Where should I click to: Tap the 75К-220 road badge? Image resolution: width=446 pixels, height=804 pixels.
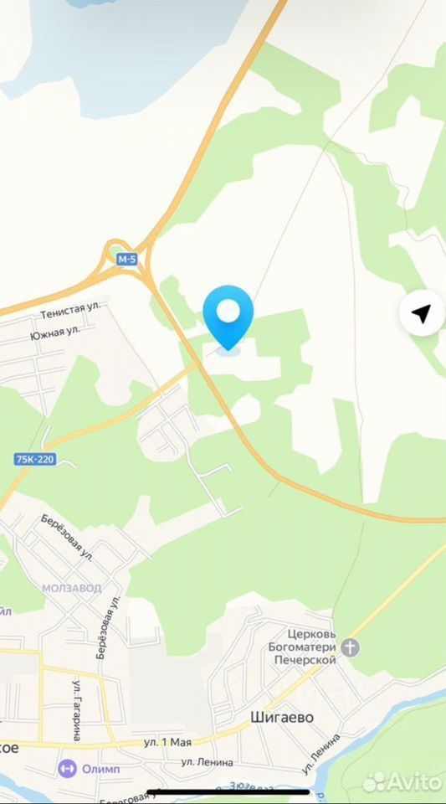click(x=35, y=460)
